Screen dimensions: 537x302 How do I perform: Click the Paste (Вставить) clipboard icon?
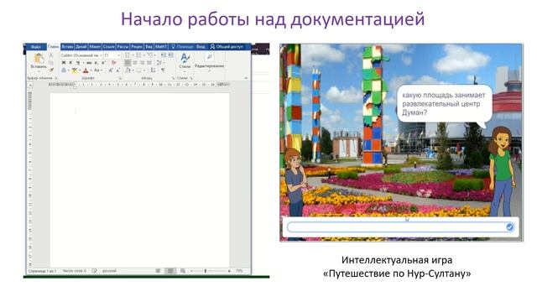pos(39,58)
